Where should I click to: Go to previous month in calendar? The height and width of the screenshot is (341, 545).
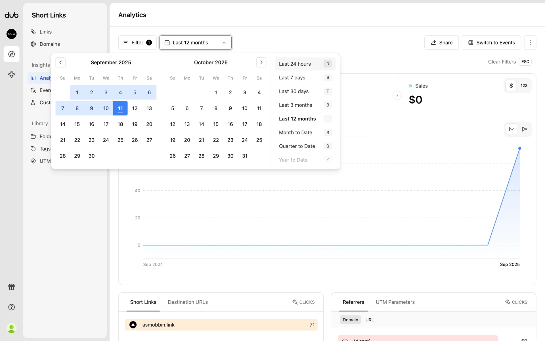point(60,63)
